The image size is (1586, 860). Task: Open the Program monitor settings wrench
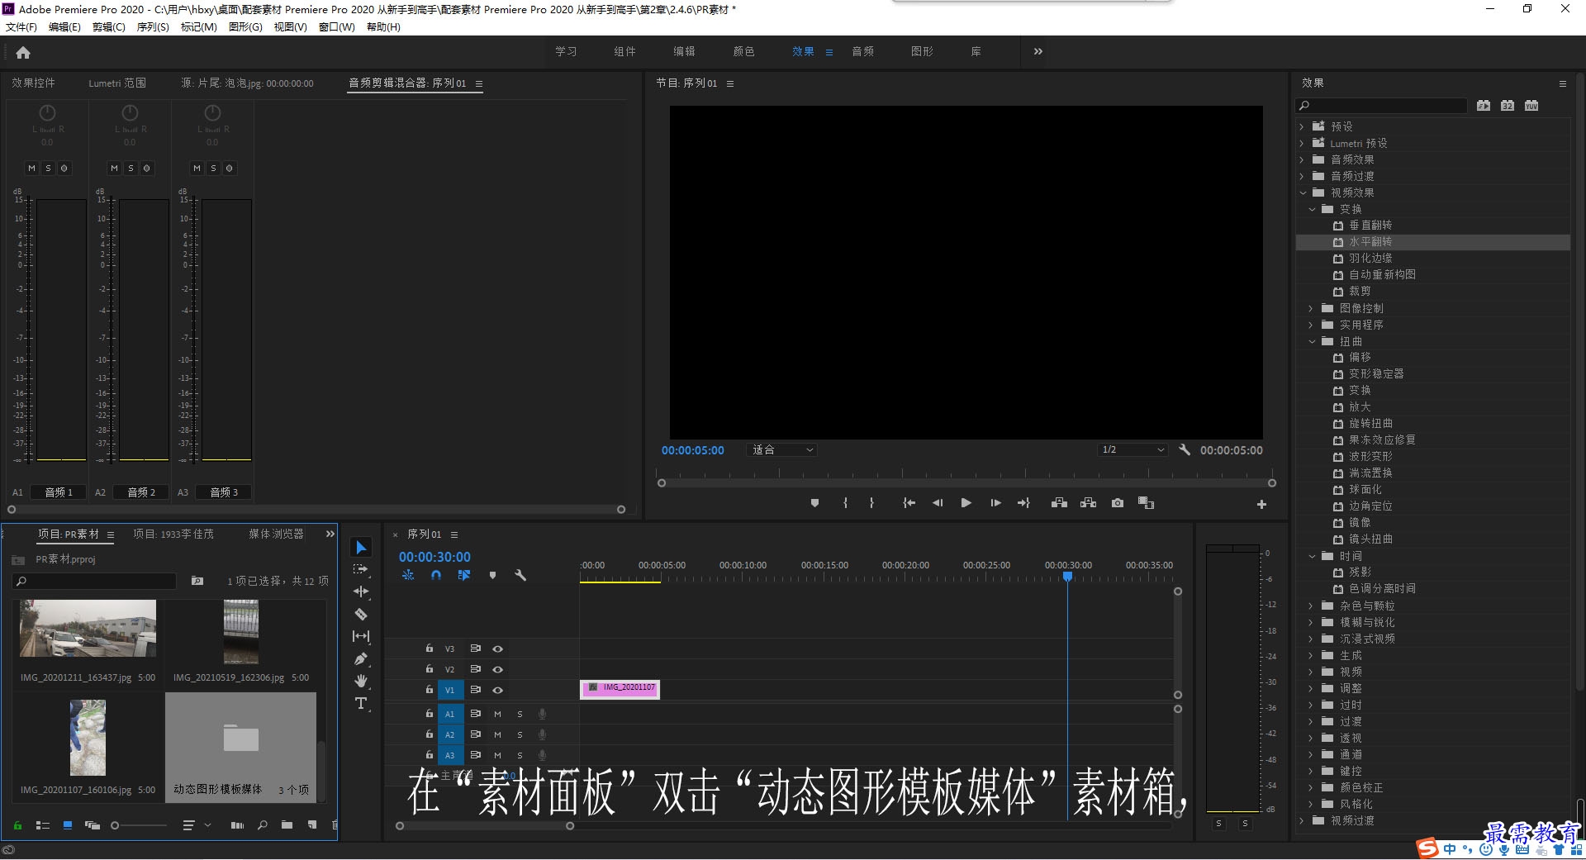click(x=1185, y=450)
